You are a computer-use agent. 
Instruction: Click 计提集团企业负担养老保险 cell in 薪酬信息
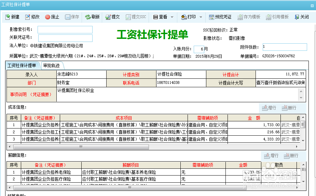click(x=51, y=172)
